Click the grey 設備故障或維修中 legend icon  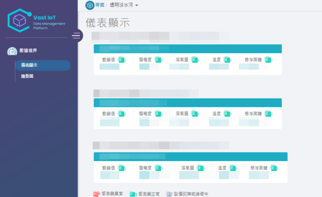point(169,194)
